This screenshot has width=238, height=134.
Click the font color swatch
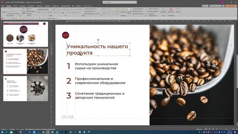[x=63, y=13]
